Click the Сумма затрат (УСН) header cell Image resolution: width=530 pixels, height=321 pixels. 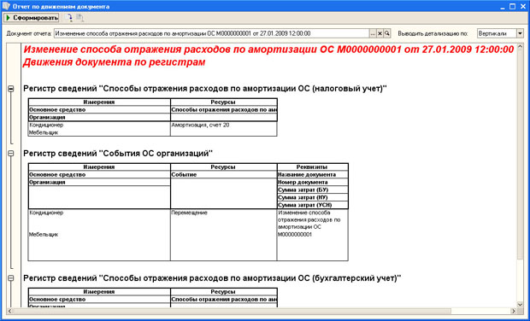(313, 205)
